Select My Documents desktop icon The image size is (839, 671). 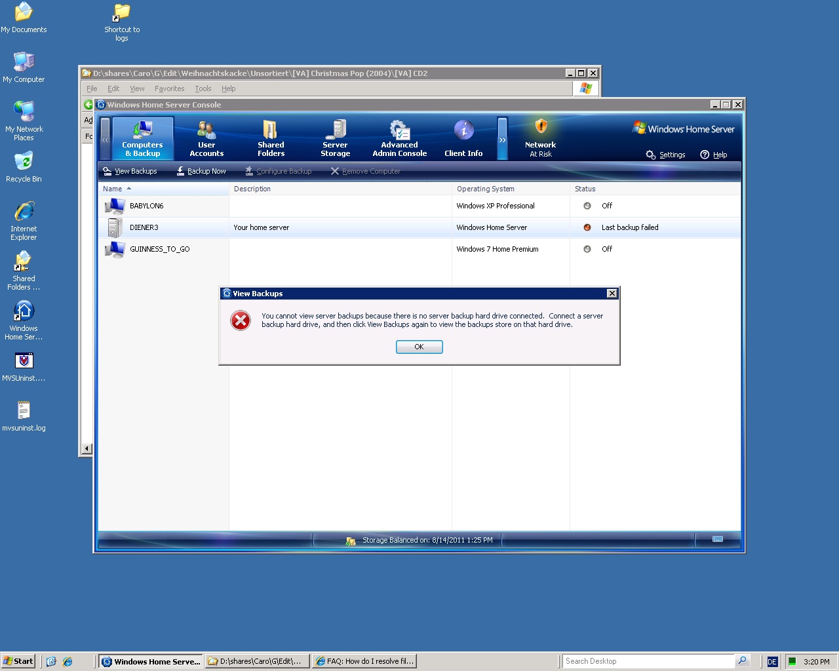pyautogui.click(x=24, y=18)
